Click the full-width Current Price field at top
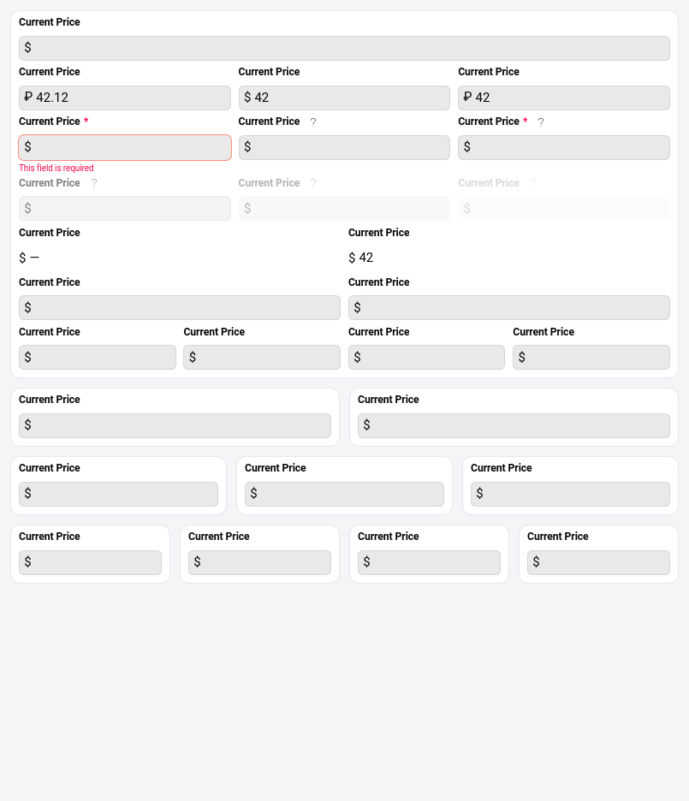The height and width of the screenshot is (801, 689). 344,48
